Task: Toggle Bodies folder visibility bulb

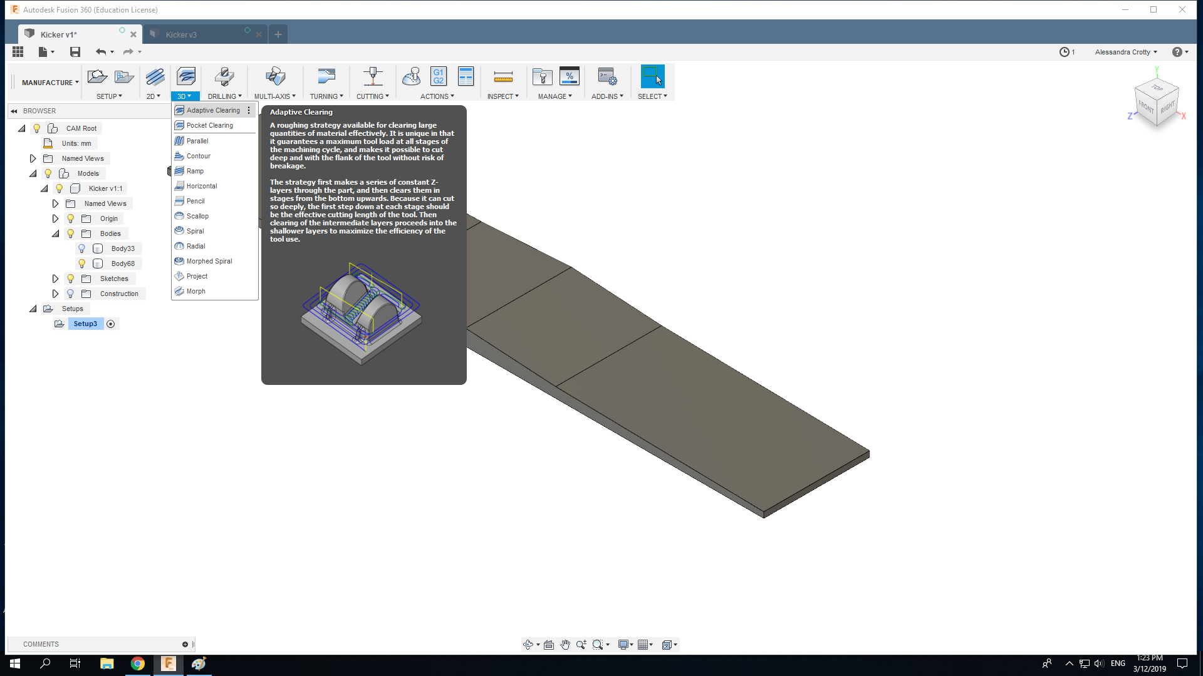Action: click(x=71, y=233)
